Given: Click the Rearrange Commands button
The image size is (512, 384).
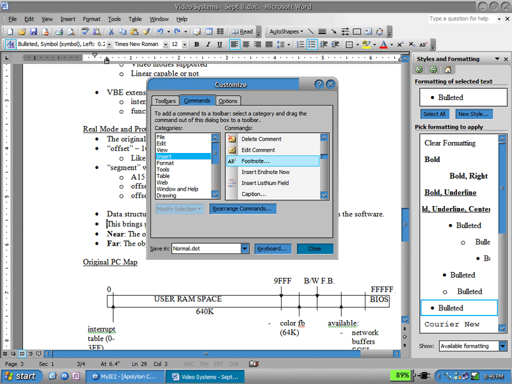Looking at the screenshot, I should pos(243,209).
